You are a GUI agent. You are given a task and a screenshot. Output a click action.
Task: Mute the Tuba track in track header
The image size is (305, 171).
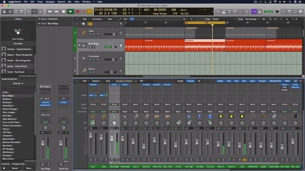(x=90, y=34)
